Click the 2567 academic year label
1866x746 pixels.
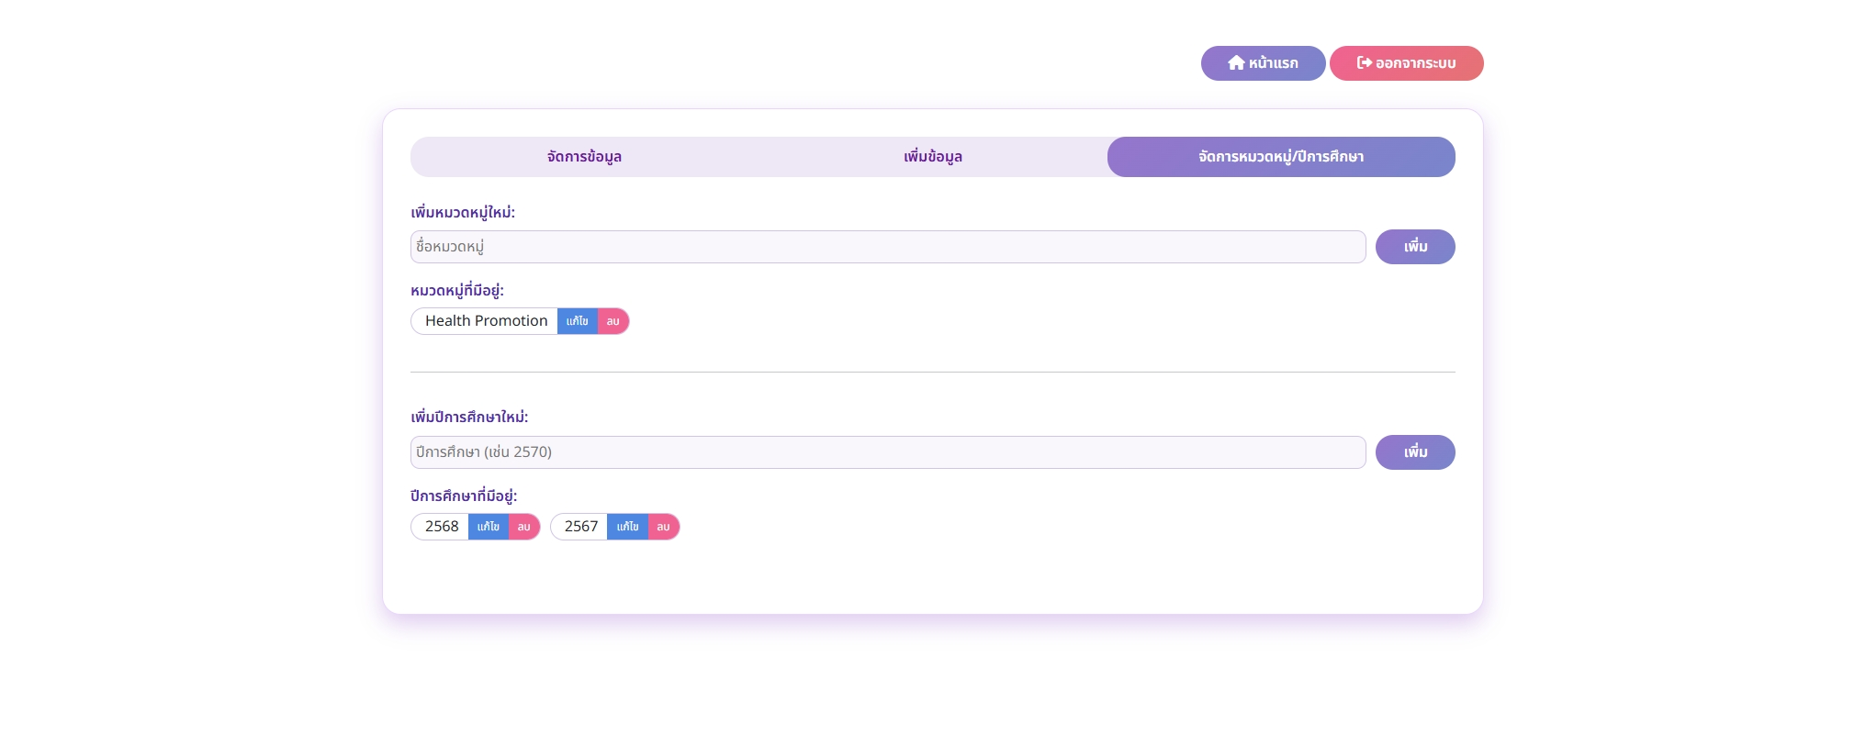tap(580, 527)
